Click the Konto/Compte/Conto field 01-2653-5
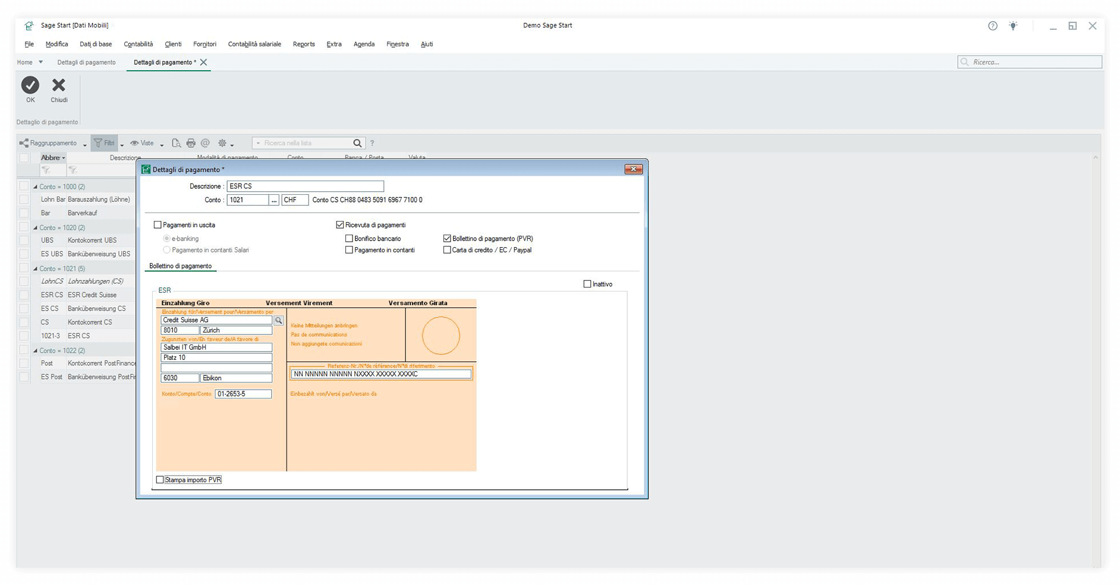This screenshot has height=585, width=1120. click(x=243, y=394)
